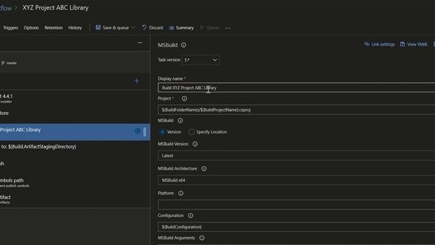Switch to Triggers tab
The image size is (435, 245).
click(11, 28)
